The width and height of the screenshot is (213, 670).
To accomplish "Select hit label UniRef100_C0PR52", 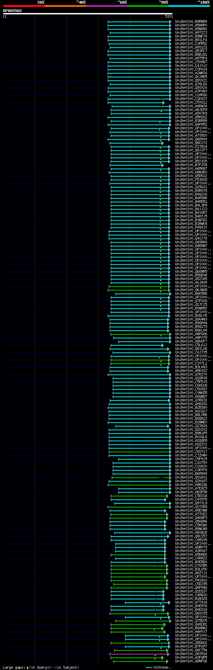I will click(191, 44).
